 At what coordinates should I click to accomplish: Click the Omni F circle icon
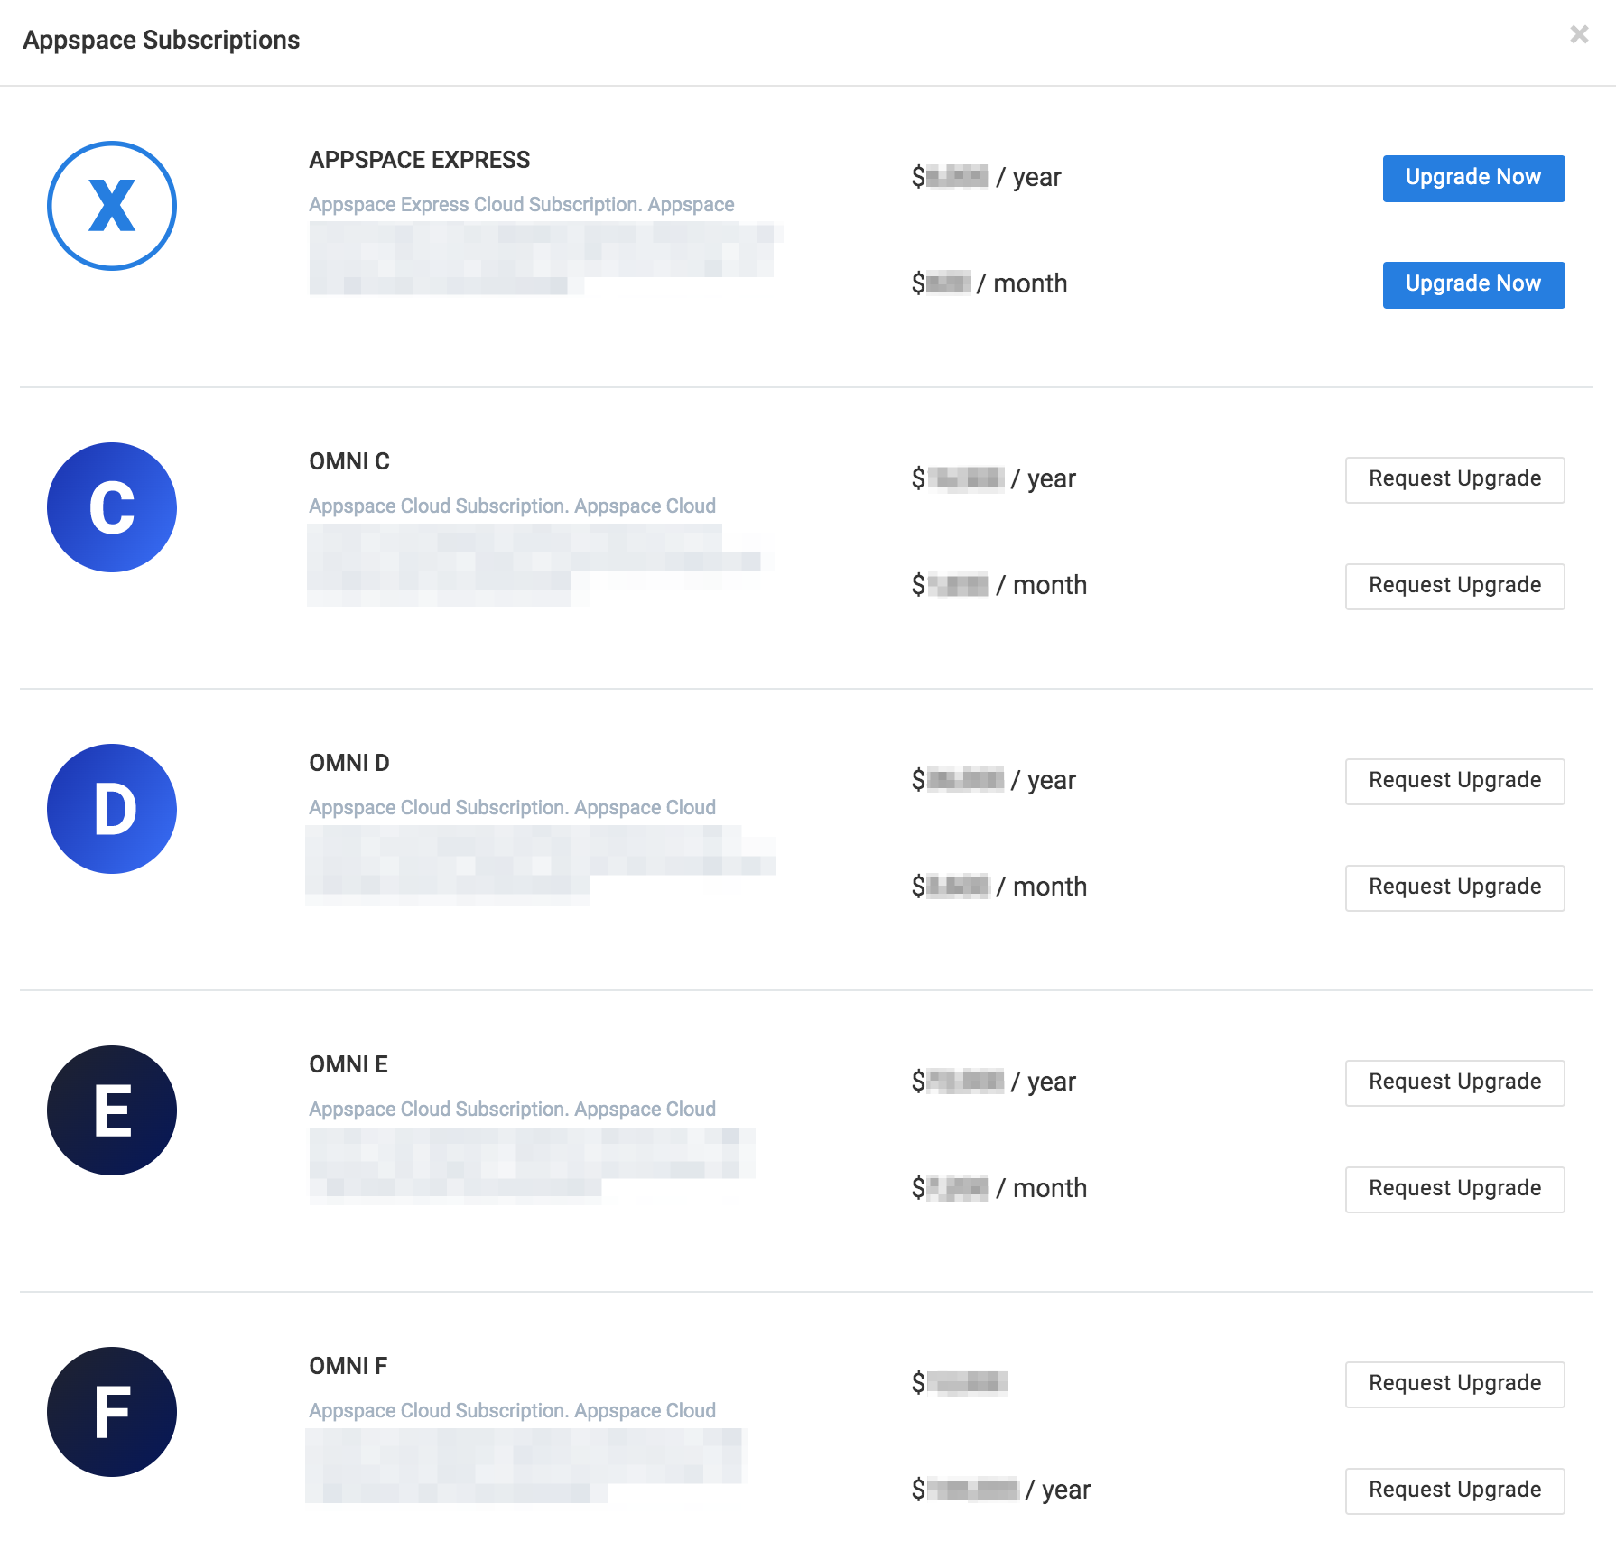pyautogui.click(x=112, y=1412)
